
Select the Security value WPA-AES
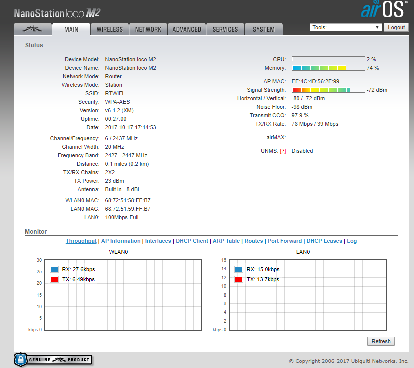tap(117, 102)
